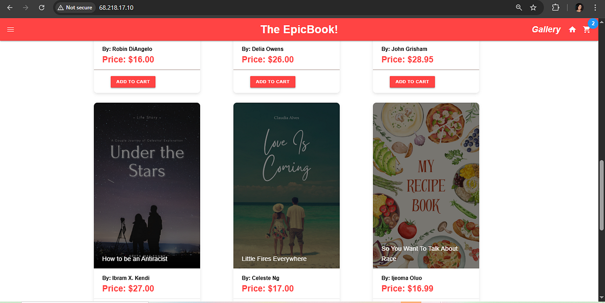This screenshot has height=303, width=605.
Task: Select the Love Is Coming book cover
Action: 286,185
